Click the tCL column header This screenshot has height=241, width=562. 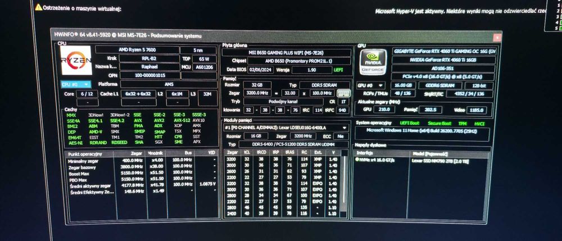pyautogui.click(x=247, y=153)
